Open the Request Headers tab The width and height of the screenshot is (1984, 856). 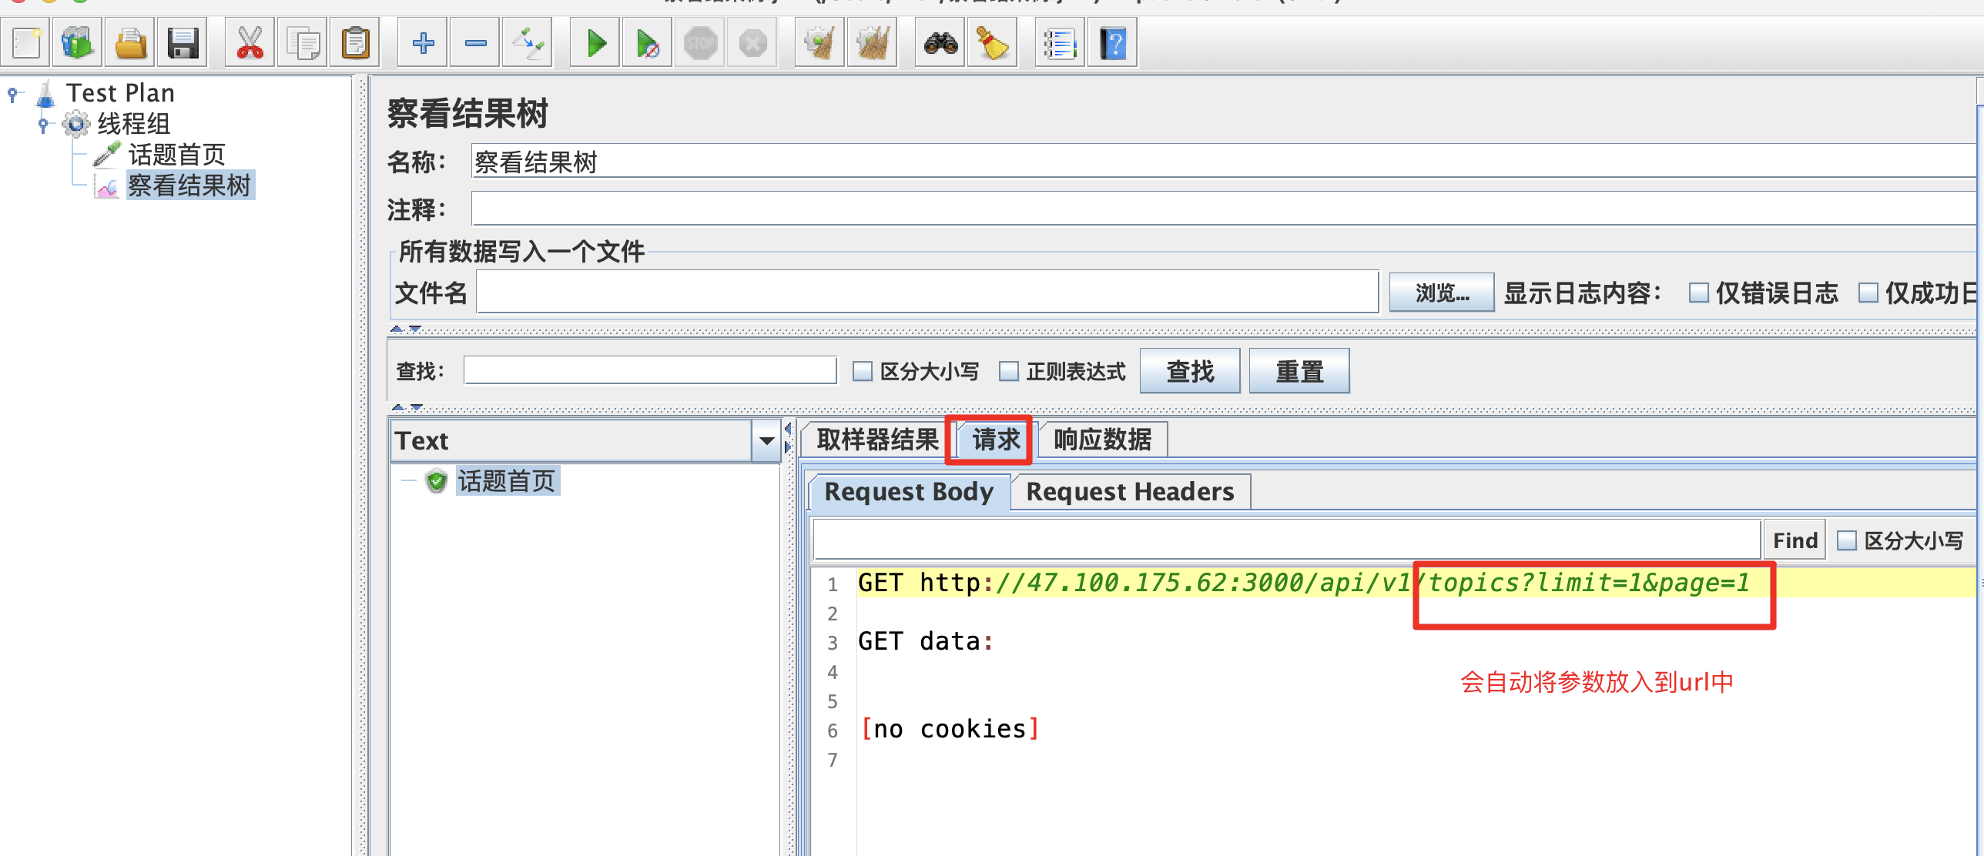click(x=1130, y=492)
